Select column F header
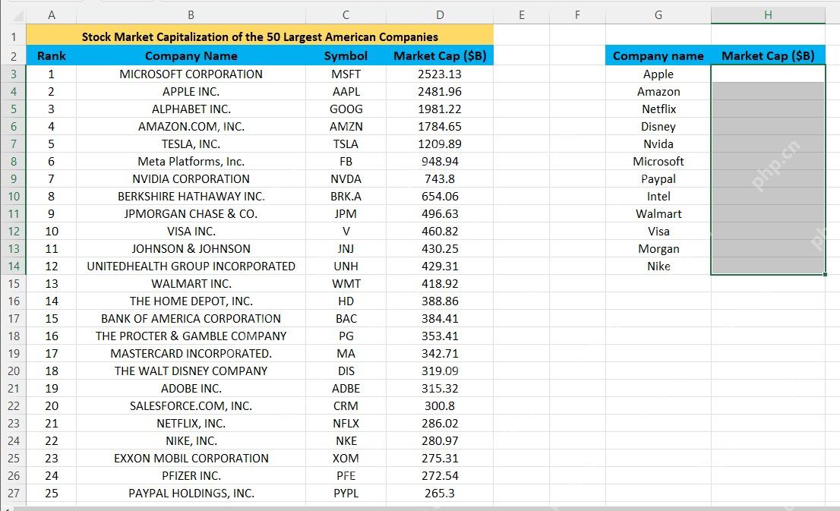Viewport: 840px width, 511px height. [x=577, y=15]
